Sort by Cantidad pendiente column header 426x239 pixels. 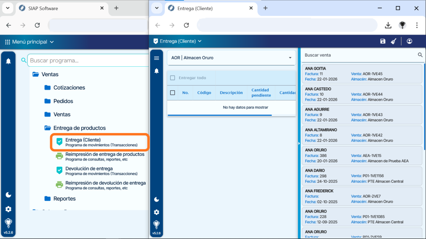tap(261, 93)
